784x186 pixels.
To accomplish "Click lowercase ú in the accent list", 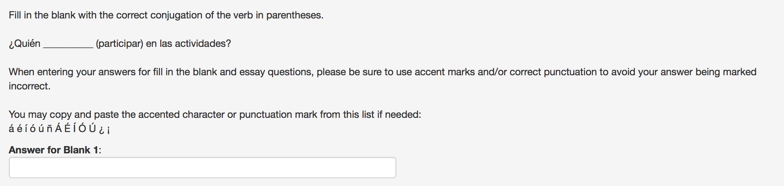I will 41,129.
